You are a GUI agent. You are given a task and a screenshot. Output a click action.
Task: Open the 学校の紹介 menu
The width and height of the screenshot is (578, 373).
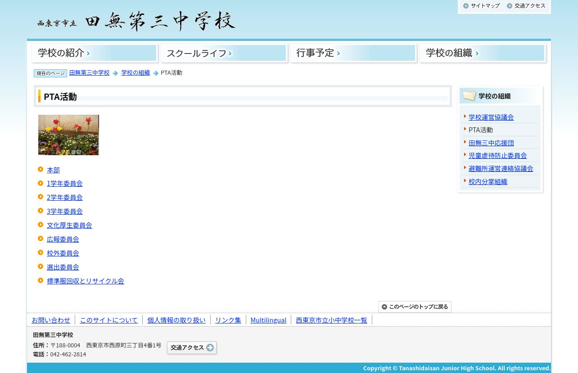(95, 53)
